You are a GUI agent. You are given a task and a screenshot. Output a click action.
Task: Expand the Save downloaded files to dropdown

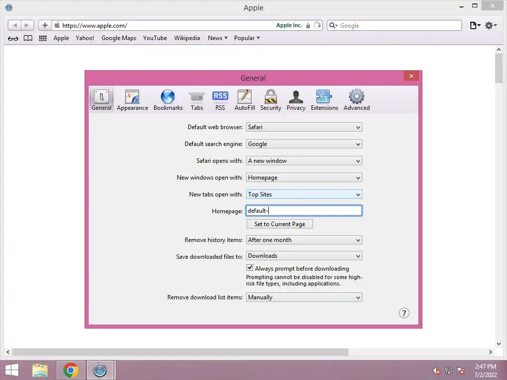point(304,256)
